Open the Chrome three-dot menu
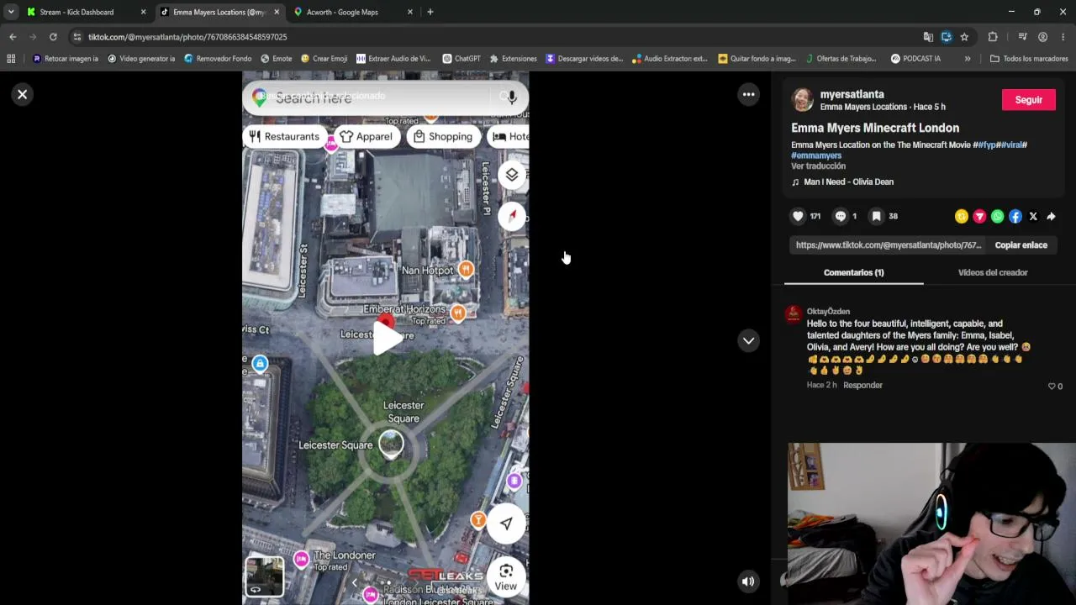Viewport: 1076px width, 605px height. [1063, 37]
